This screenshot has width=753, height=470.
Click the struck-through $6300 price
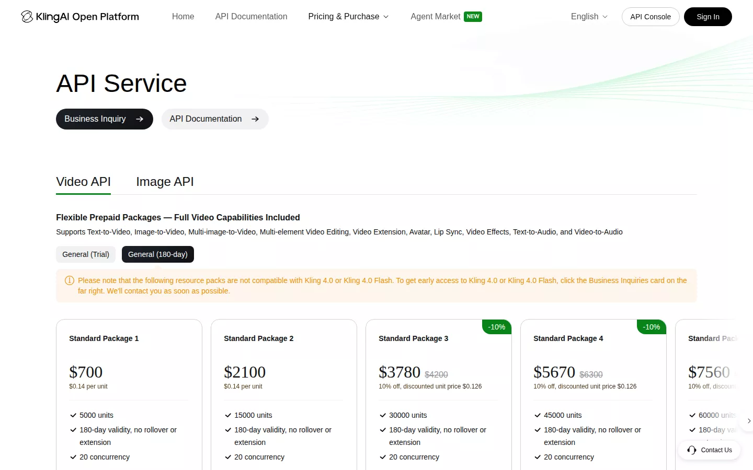pos(591,374)
